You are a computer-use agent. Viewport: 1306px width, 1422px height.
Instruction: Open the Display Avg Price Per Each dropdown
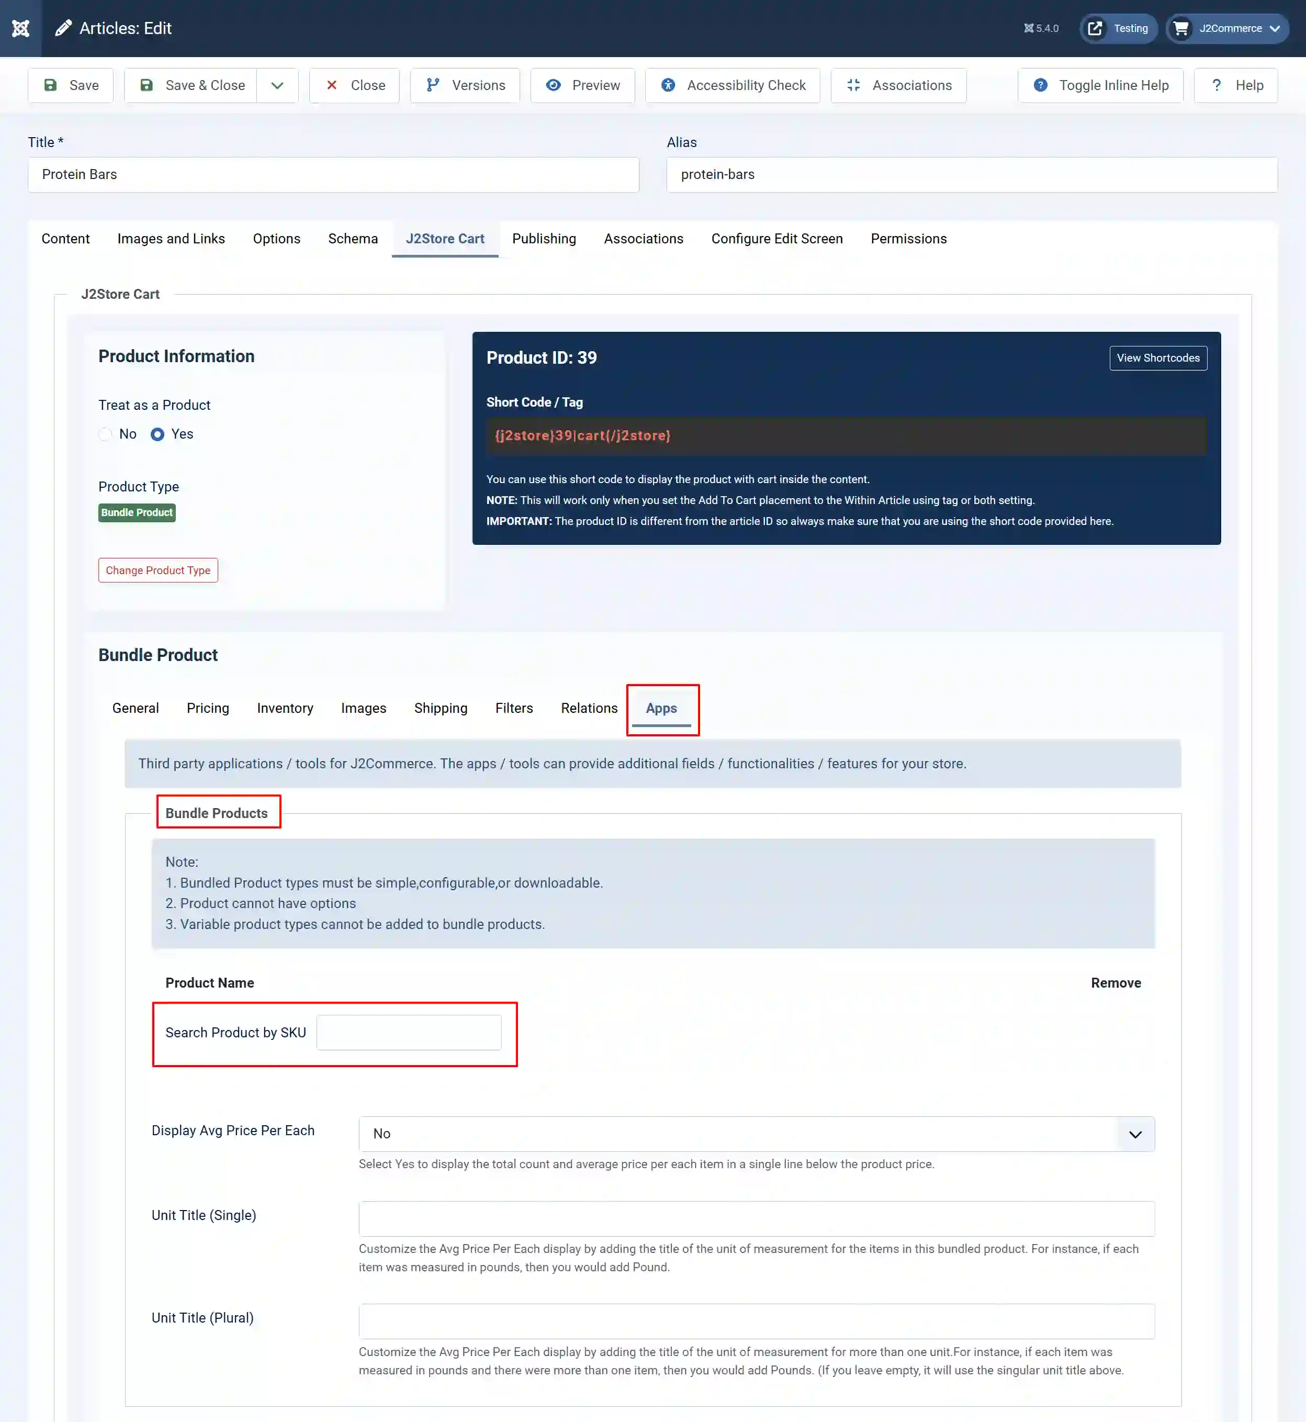click(756, 1134)
